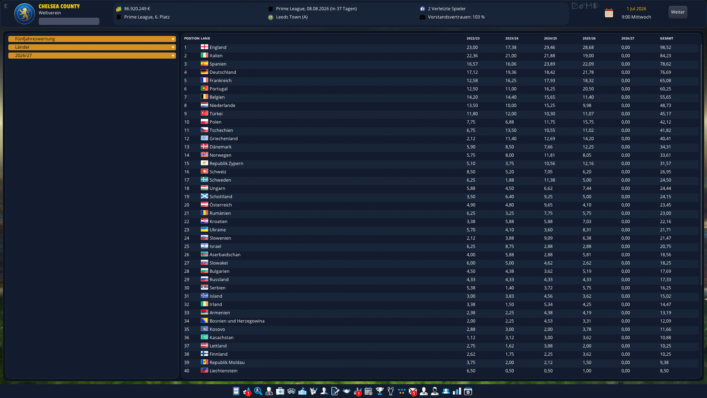Viewport: 707px width, 398px height.
Task: Open the club grounds building icon
Action: 302,391
